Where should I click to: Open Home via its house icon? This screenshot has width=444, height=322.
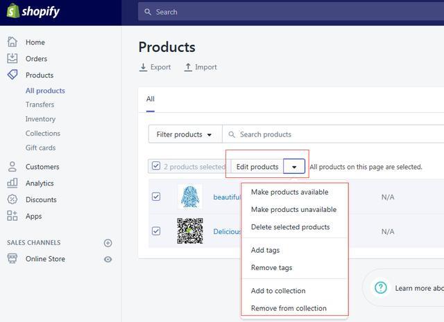point(12,42)
